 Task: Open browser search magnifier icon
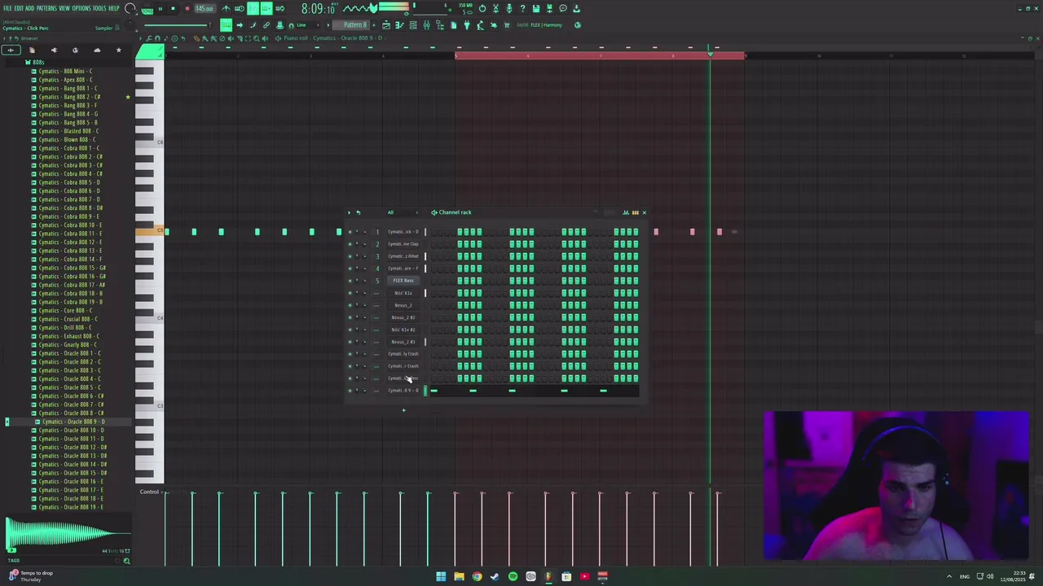(126, 561)
